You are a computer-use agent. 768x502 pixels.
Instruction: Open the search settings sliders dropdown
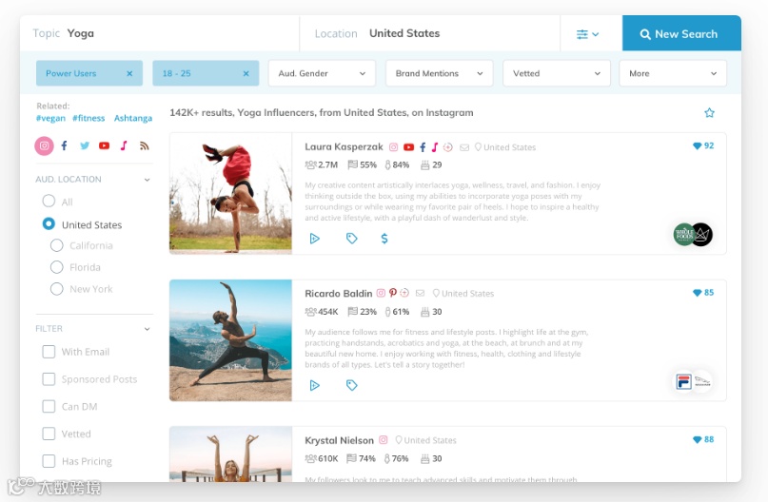pos(588,34)
